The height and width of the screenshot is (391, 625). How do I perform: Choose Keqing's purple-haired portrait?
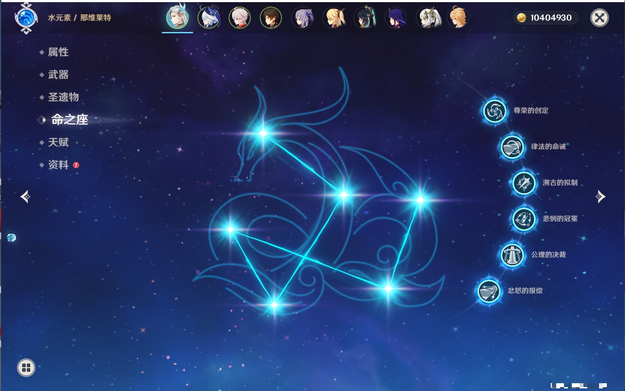tap(303, 18)
